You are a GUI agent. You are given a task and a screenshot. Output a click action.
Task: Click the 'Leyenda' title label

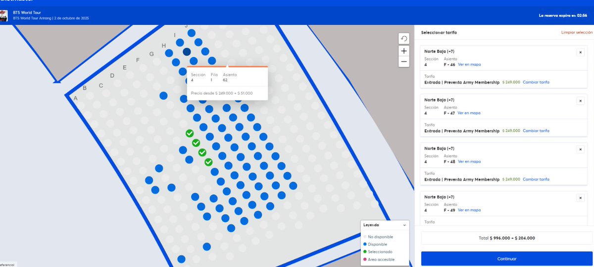coord(371,225)
